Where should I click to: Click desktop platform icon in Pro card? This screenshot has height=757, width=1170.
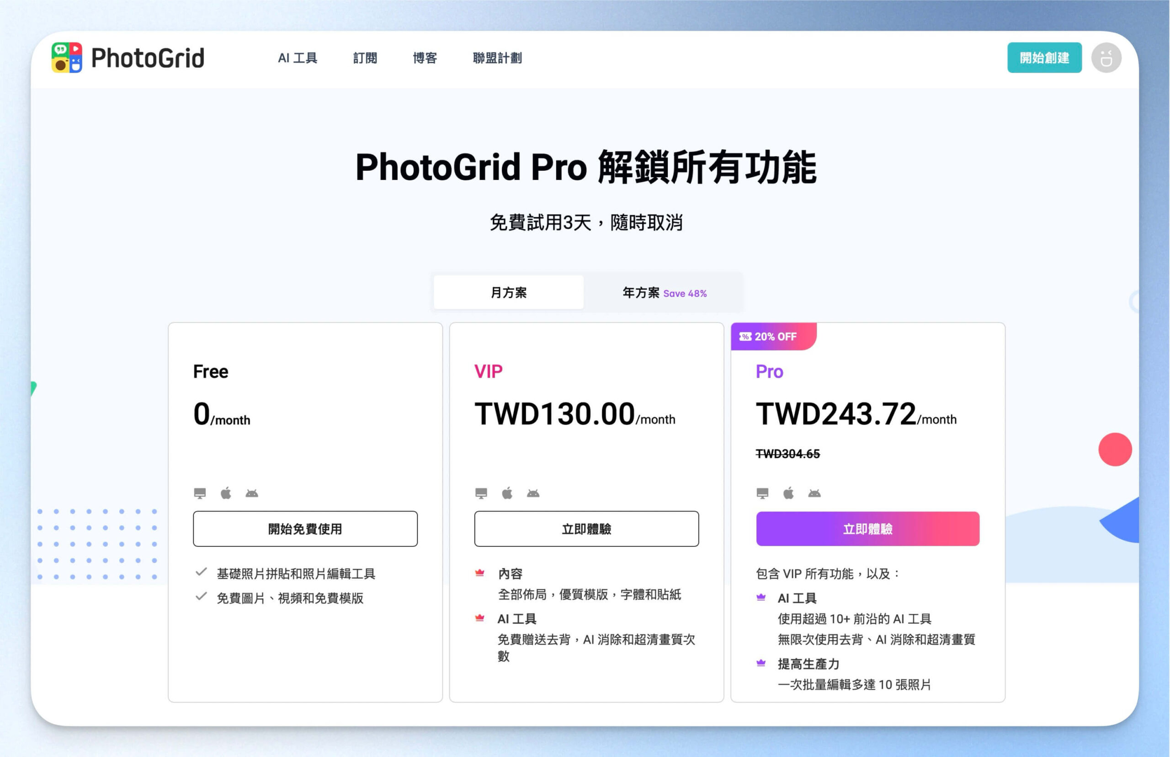pyautogui.click(x=762, y=493)
